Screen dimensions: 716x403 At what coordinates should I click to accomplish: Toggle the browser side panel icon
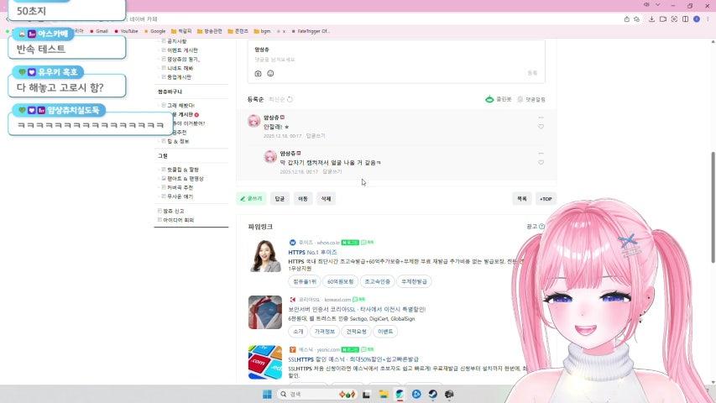pyautogui.click(x=686, y=19)
